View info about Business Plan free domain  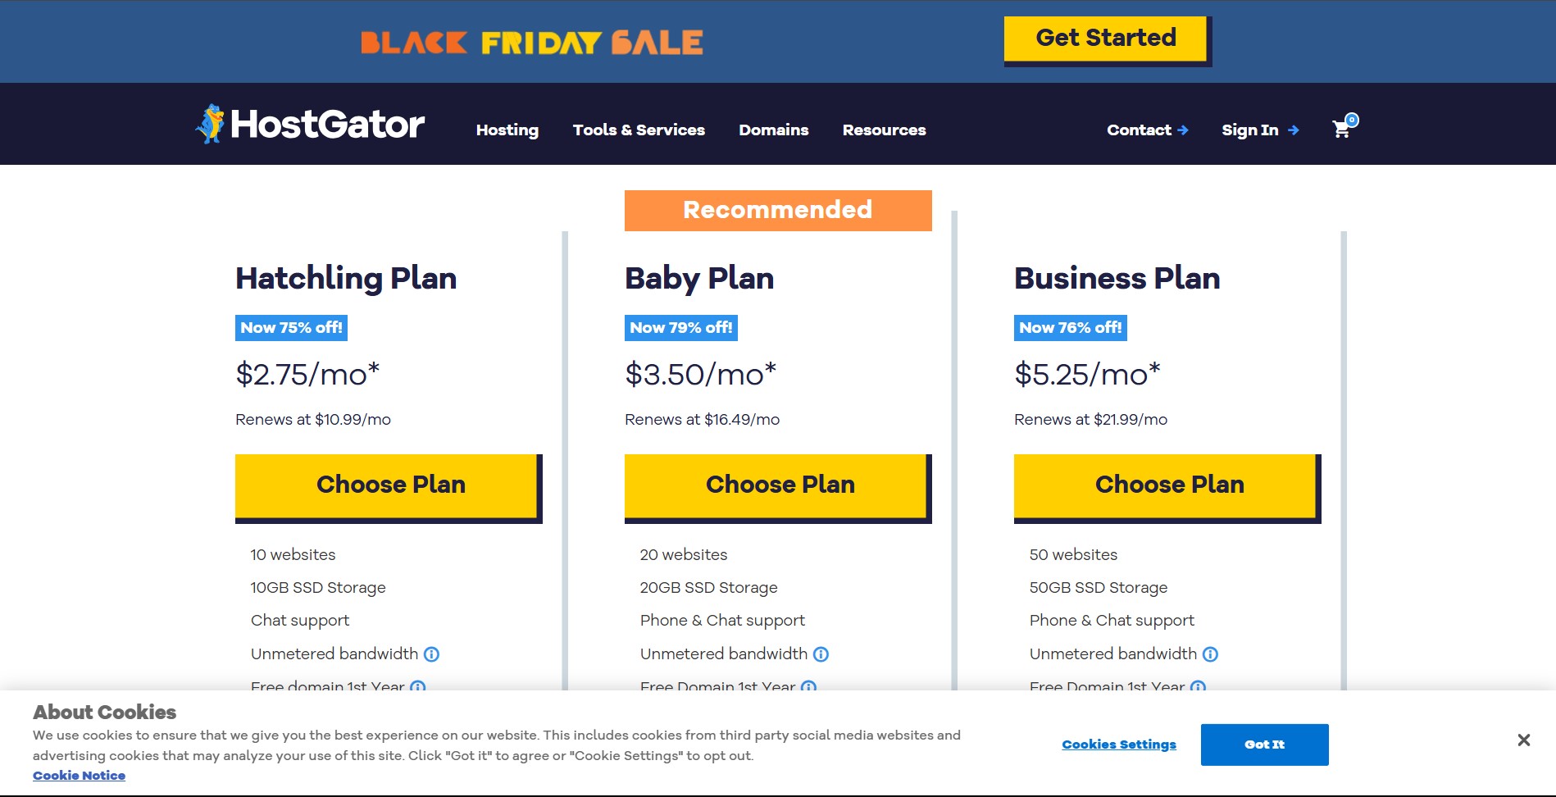(1197, 687)
